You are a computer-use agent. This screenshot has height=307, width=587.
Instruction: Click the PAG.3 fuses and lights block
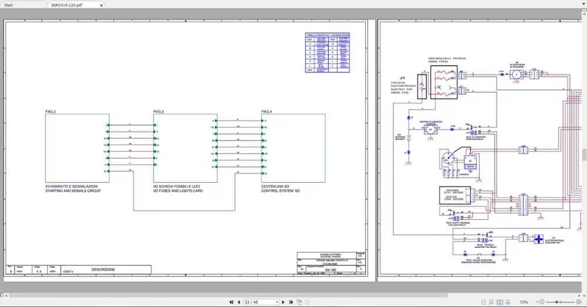185,148
